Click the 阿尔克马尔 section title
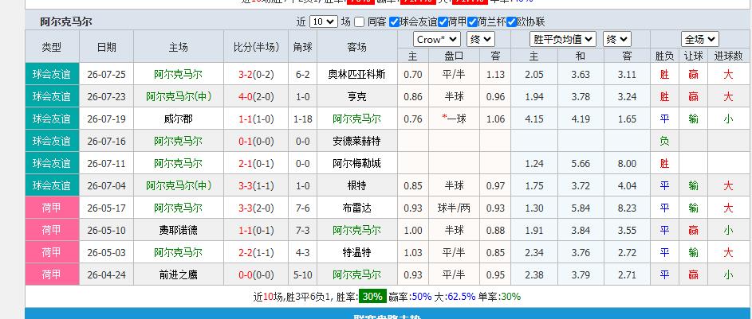The image size is (752, 319). click(x=66, y=22)
